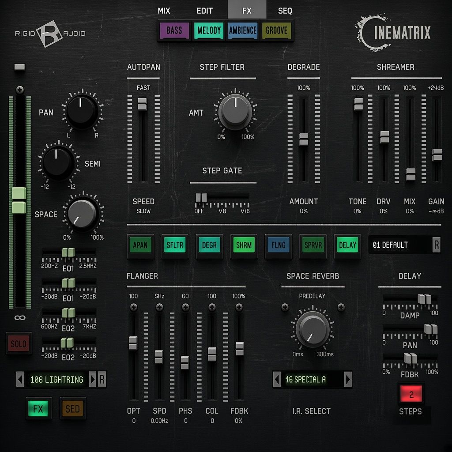Click the Rigid Audio logo
The height and width of the screenshot is (452, 452).
(x=50, y=34)
